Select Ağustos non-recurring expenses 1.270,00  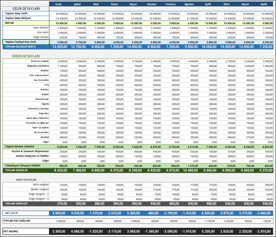point(193,166)
